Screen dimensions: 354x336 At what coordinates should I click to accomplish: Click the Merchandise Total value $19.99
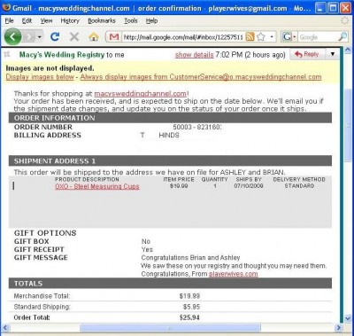point(189,296)
